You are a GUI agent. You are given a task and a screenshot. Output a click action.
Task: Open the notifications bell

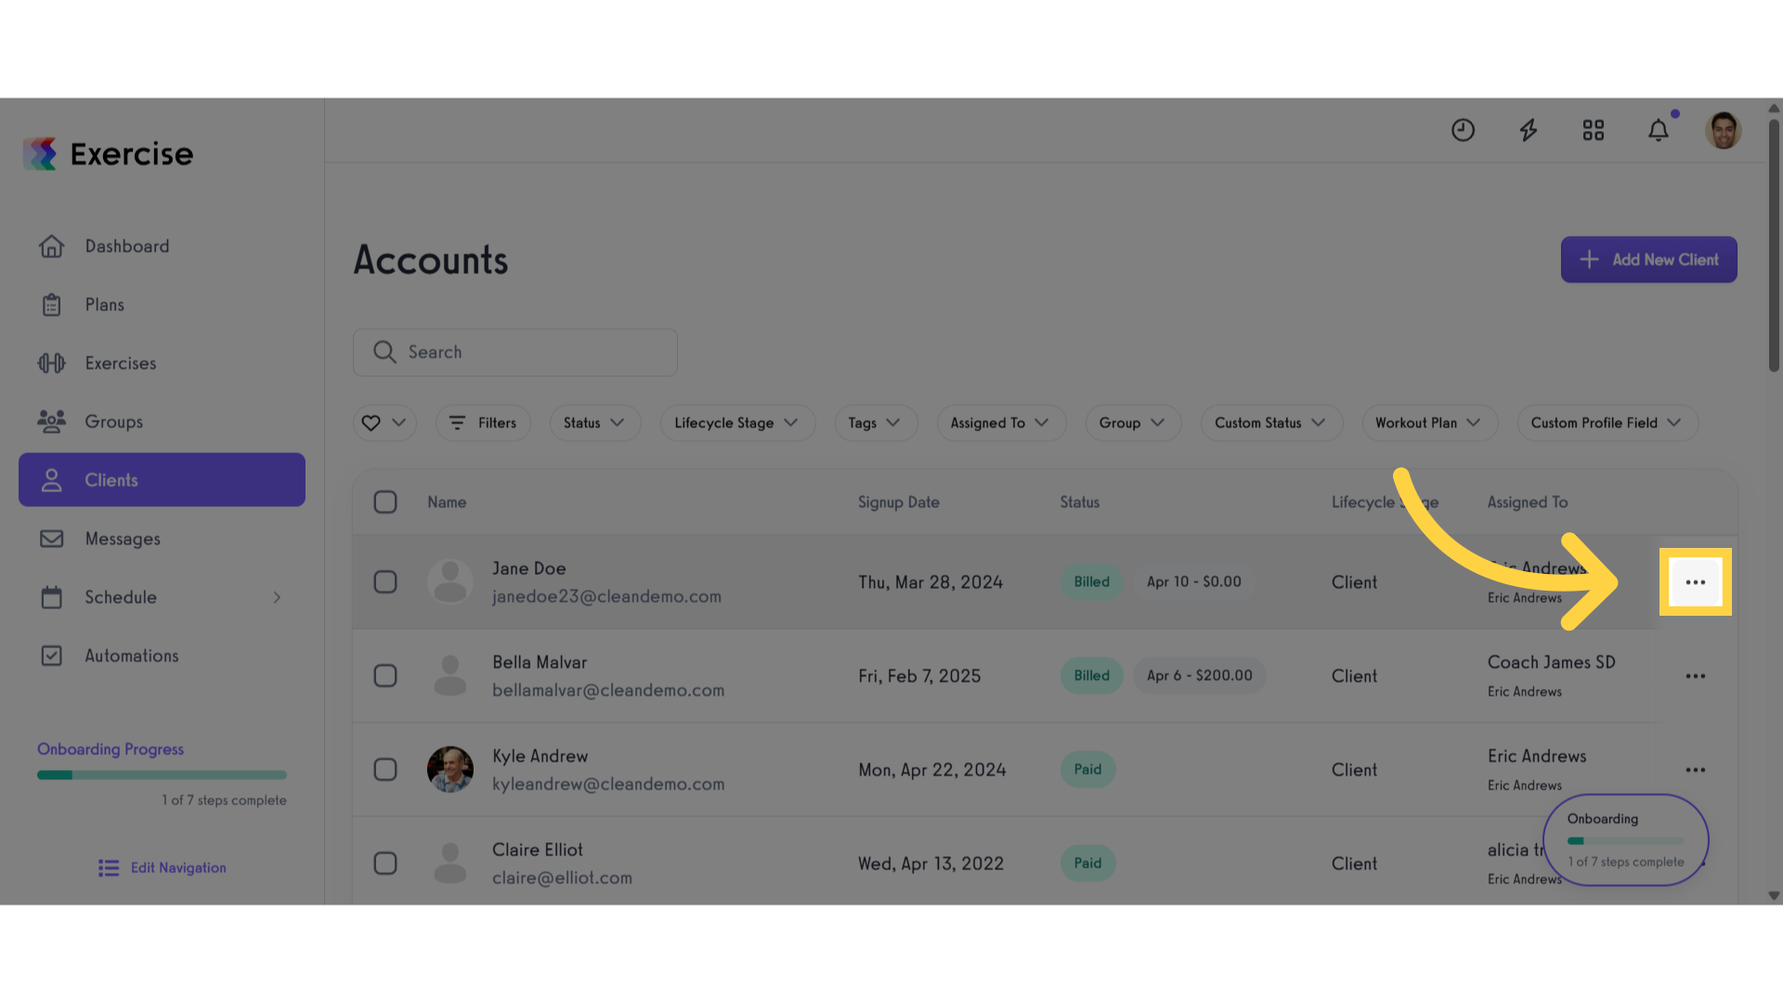[1659, 130]
